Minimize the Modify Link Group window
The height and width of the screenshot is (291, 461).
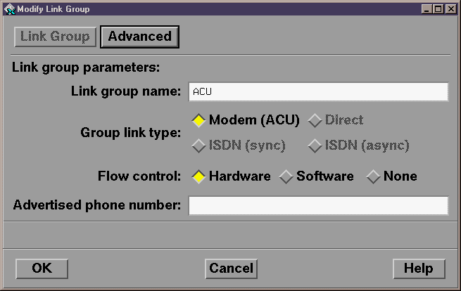427,9
